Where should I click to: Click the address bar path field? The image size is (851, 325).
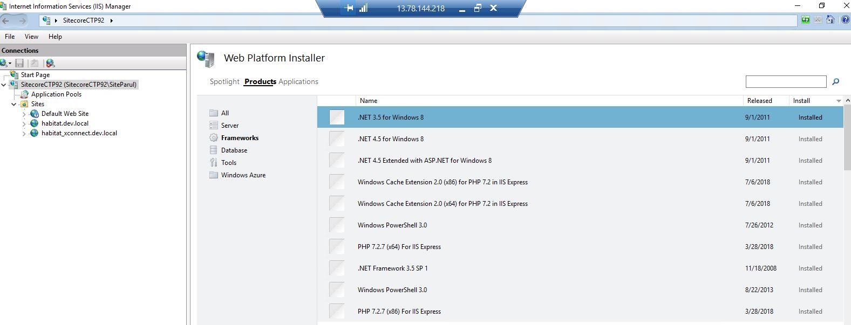click(x=418, y=20)
